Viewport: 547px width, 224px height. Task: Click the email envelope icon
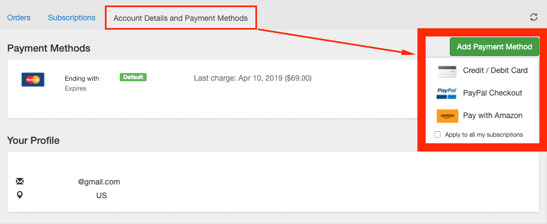(20, 181)
